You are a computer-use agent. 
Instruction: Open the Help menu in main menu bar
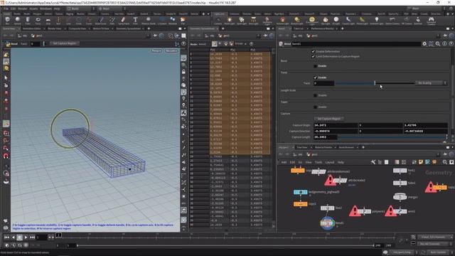[x=57, y=9]
